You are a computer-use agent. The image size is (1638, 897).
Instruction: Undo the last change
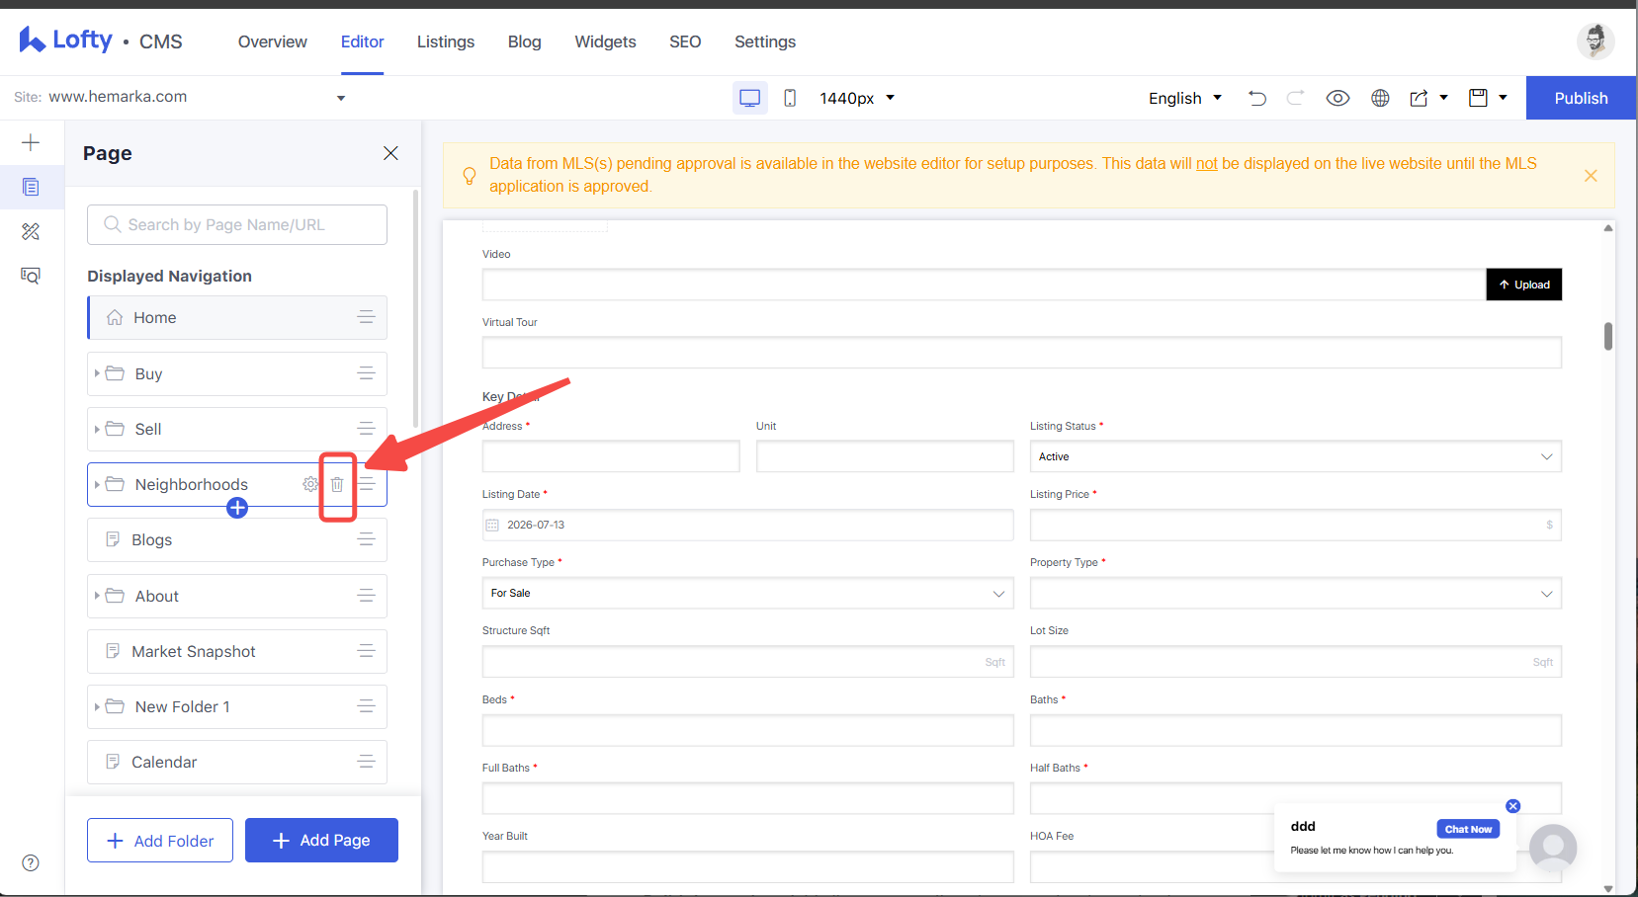pos(1257,98)
